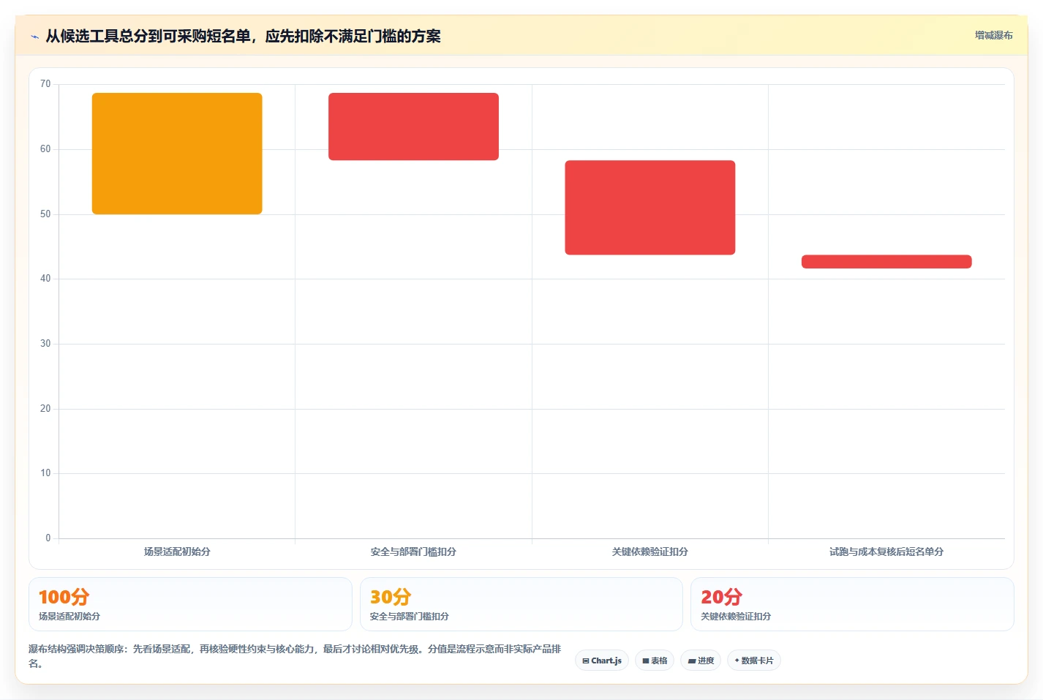This screenshot has width=1043, height=700.
Task: Click the small icon before the header title
Action: (34, 37)
